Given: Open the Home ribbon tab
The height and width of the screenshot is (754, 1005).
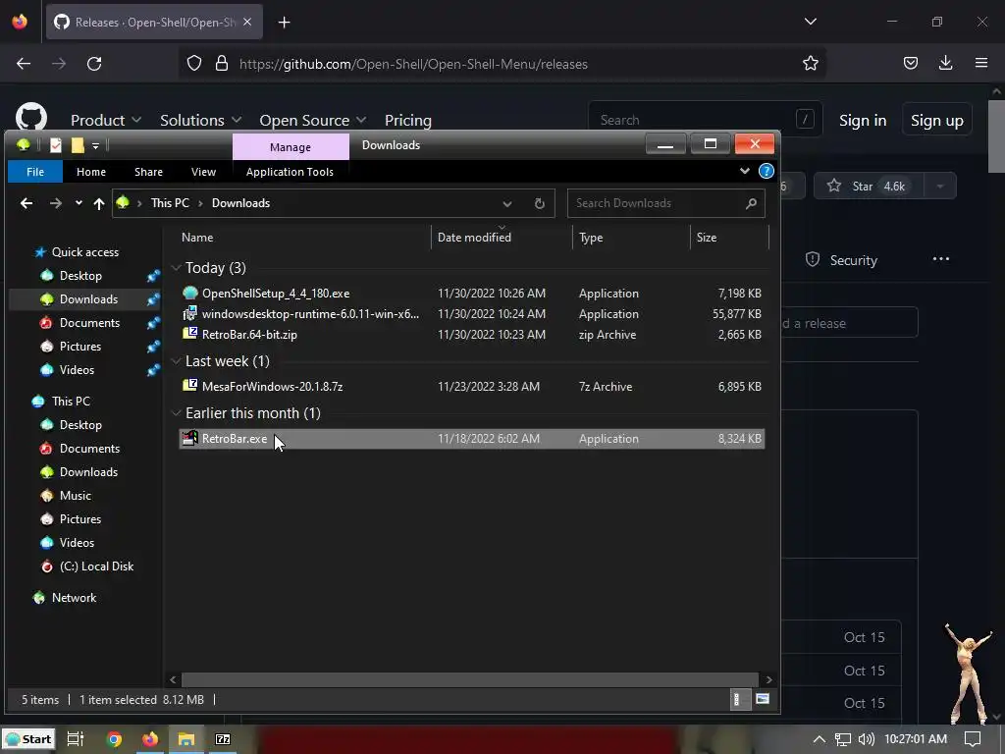Looking at the screenshot, I should (91, 172).
